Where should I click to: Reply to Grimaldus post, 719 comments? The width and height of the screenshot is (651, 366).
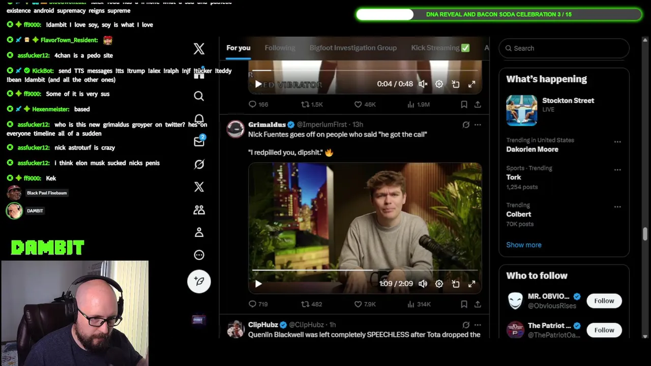click(x=258, y=304)
